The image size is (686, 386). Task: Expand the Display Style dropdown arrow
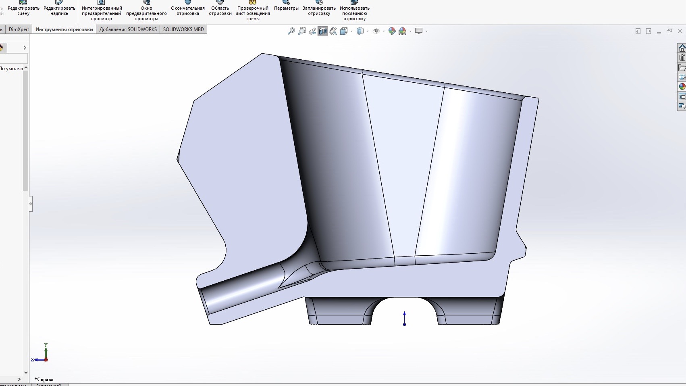pos(368,31)
